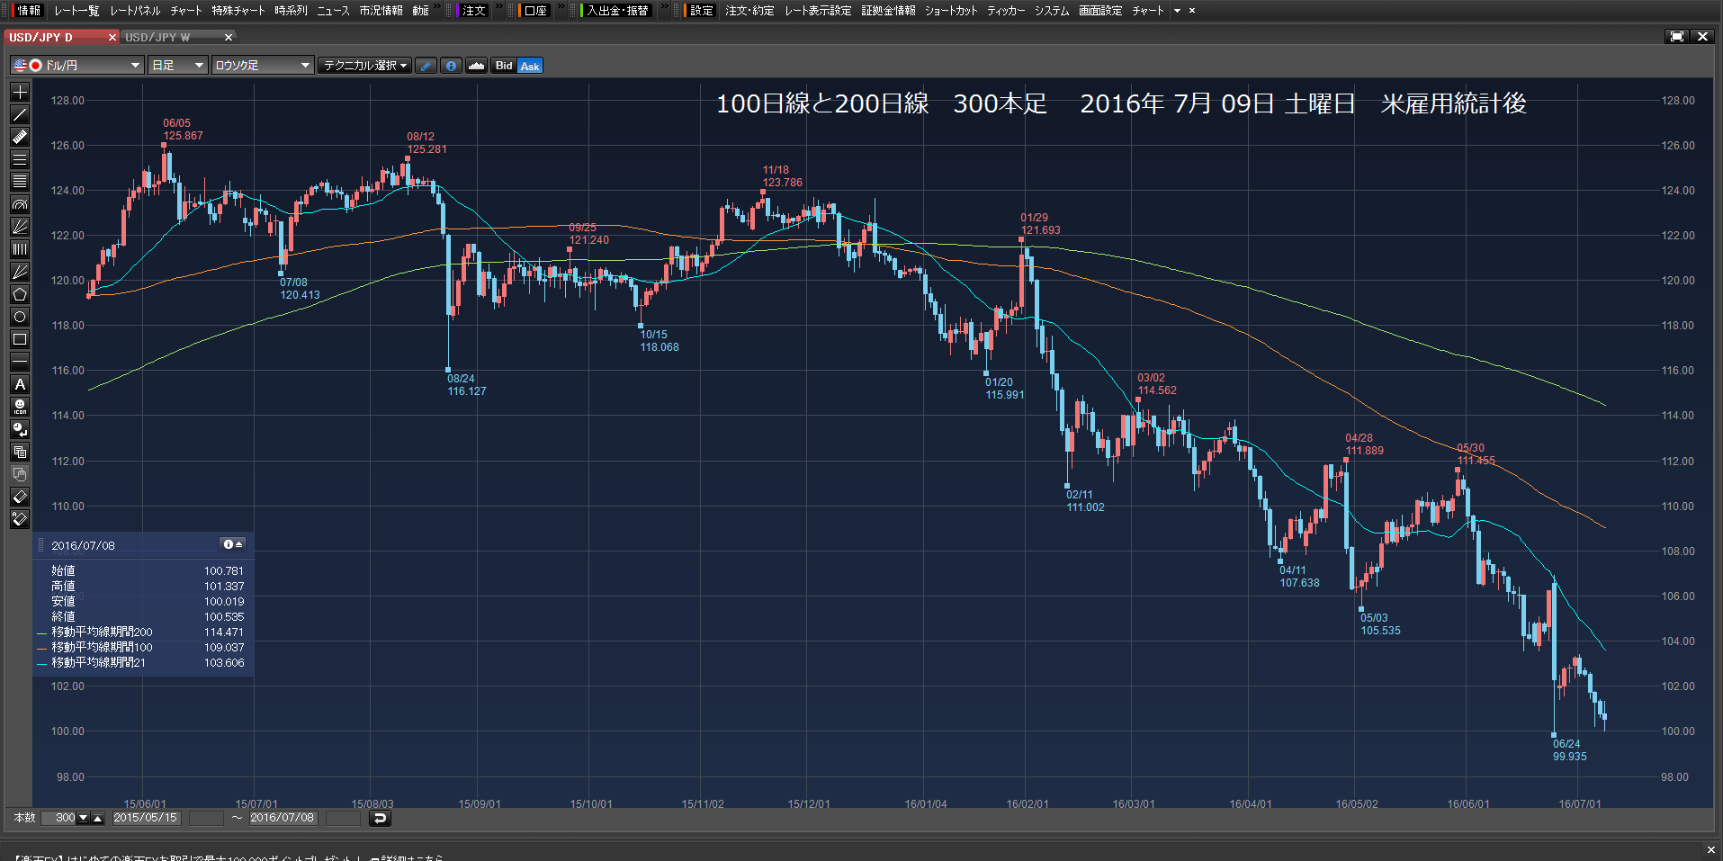Screen dimensions: 1723x861
Task: Select the pentagon polygon drawing tool
Action: [x=20, y=294]
